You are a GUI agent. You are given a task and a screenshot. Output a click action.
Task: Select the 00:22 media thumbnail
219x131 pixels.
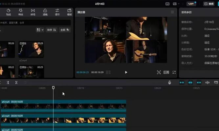[7, 71]
